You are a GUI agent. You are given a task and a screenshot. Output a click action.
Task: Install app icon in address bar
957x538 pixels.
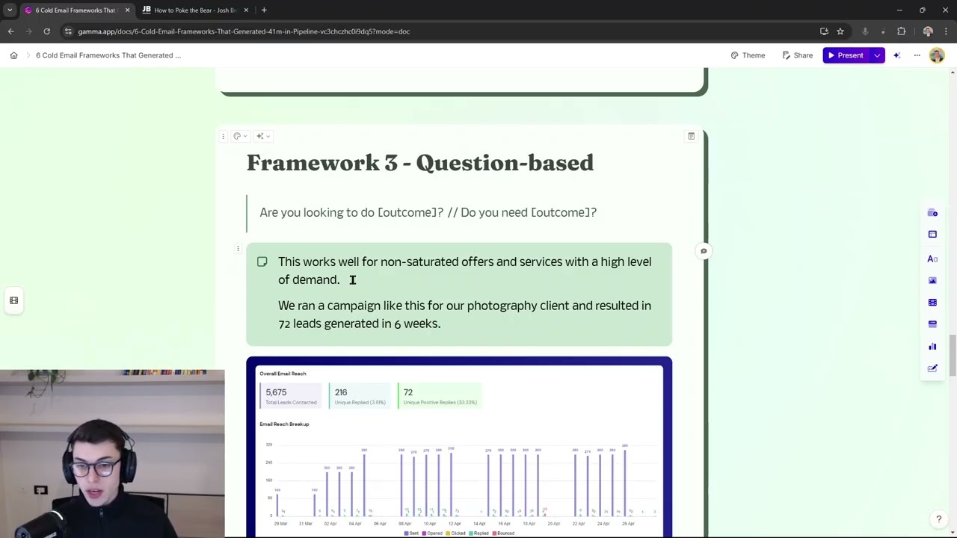[x=824, y=31]
